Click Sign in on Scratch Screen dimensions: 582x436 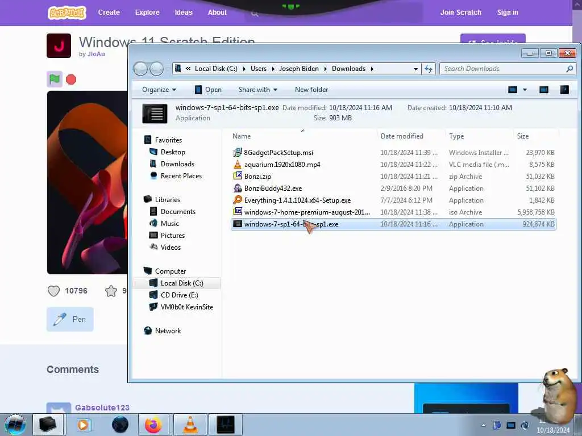pos(508,12)
